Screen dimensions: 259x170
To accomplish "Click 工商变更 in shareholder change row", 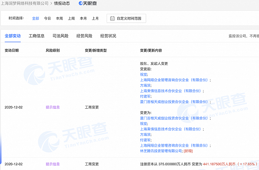I will coord(92,107).
